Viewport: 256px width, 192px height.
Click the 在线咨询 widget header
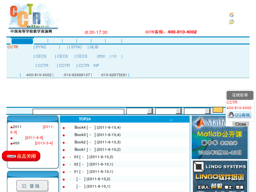(240, 95)
